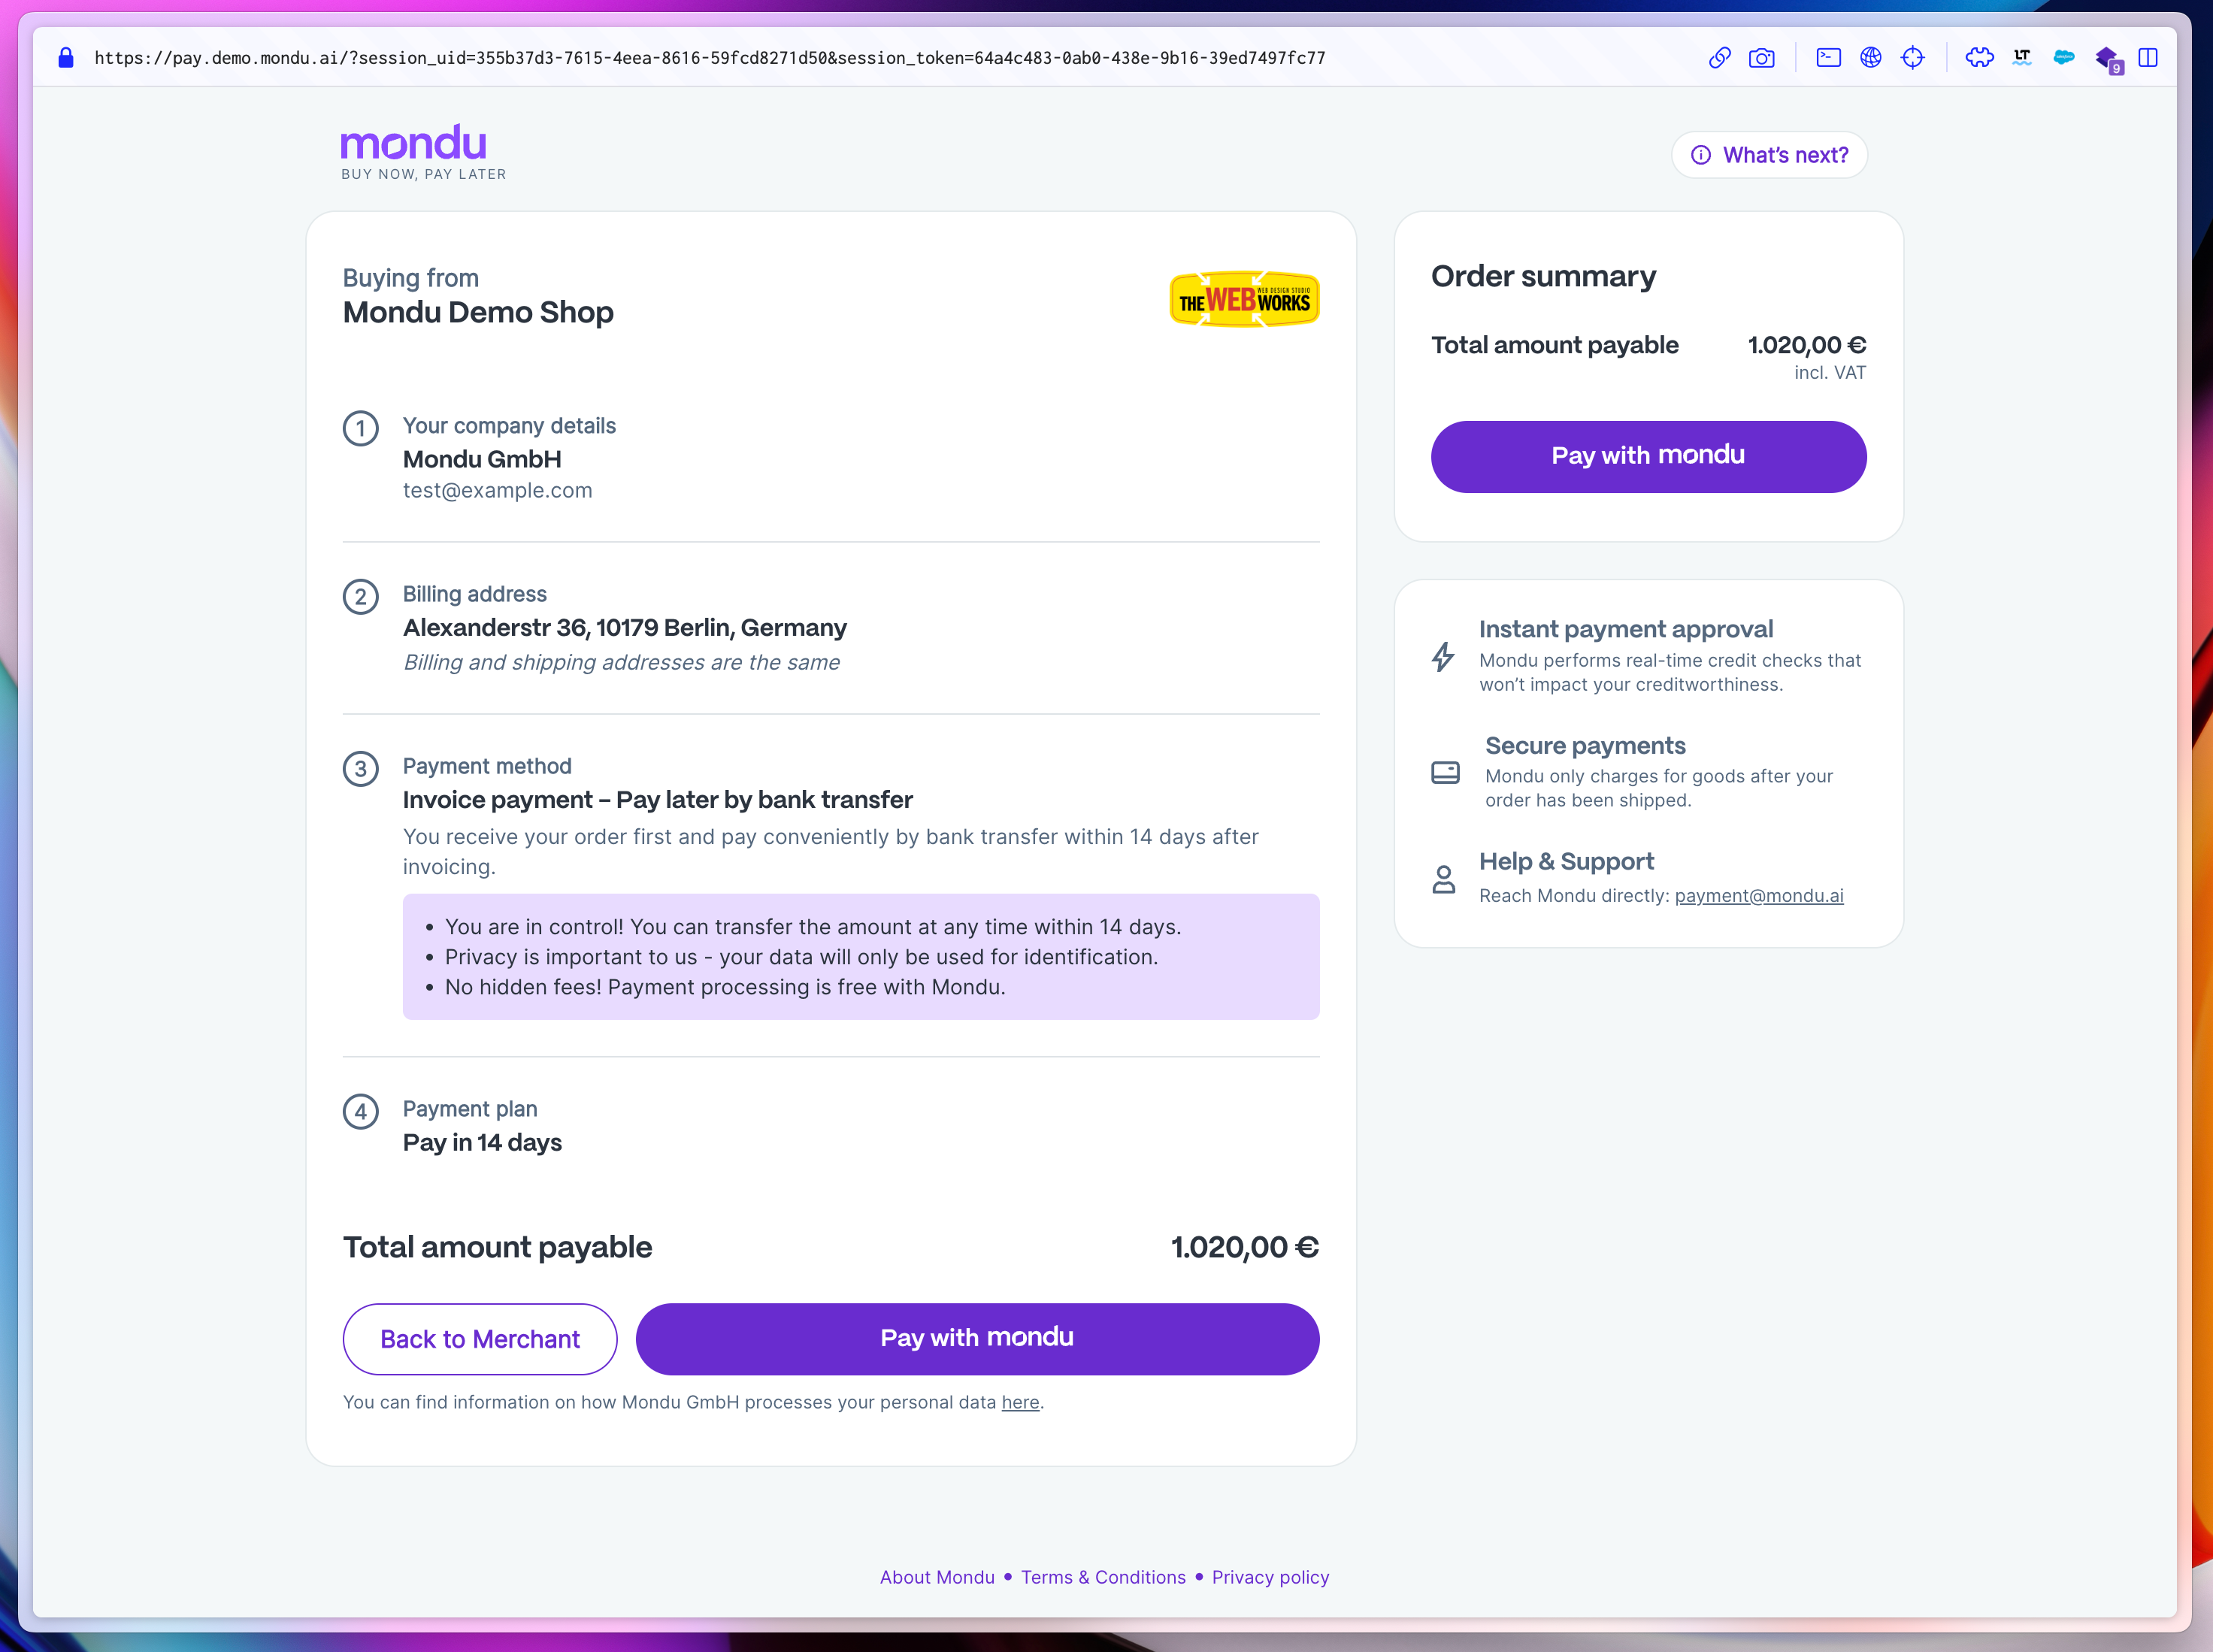Click the browser extensions icon

1978,59
